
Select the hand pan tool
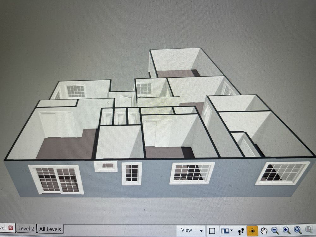pyautogui.click(x=264, y=231)
